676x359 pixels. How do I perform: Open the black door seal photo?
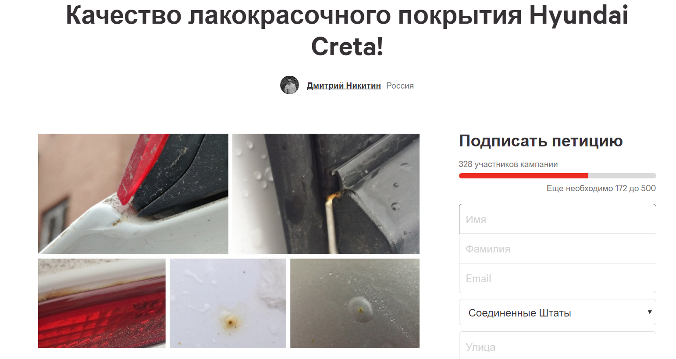click(x=326, y=194)
